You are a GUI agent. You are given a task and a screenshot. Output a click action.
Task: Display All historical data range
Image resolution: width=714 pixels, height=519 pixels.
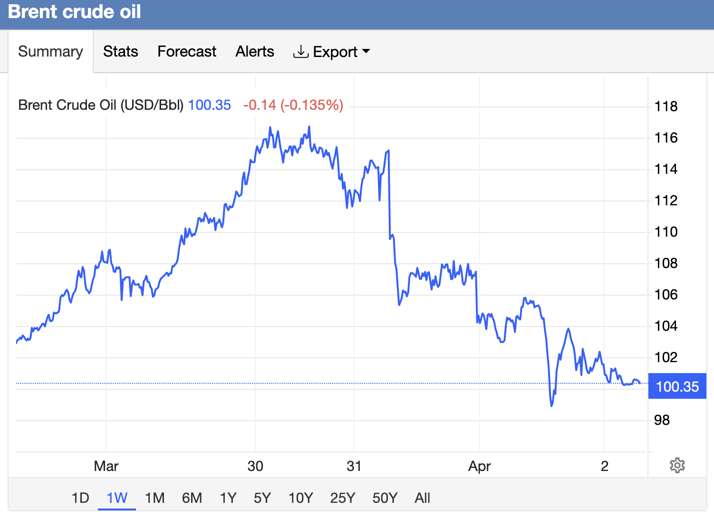(x=422, y=498)
